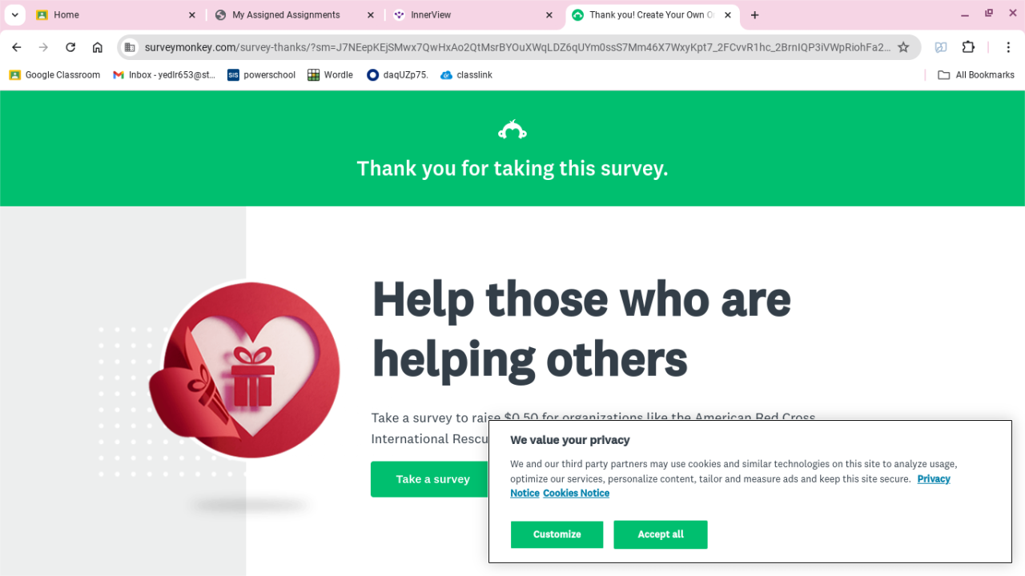Screen dimensions: 1025x576
Task: Reload the page with the refresh icon
Action: [70, 47]
